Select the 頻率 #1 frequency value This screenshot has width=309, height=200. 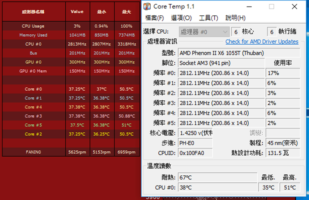(221, 83)
